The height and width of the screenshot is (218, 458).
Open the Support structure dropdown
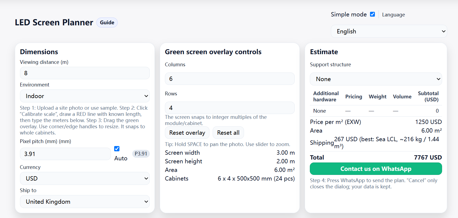click(376, 79)
